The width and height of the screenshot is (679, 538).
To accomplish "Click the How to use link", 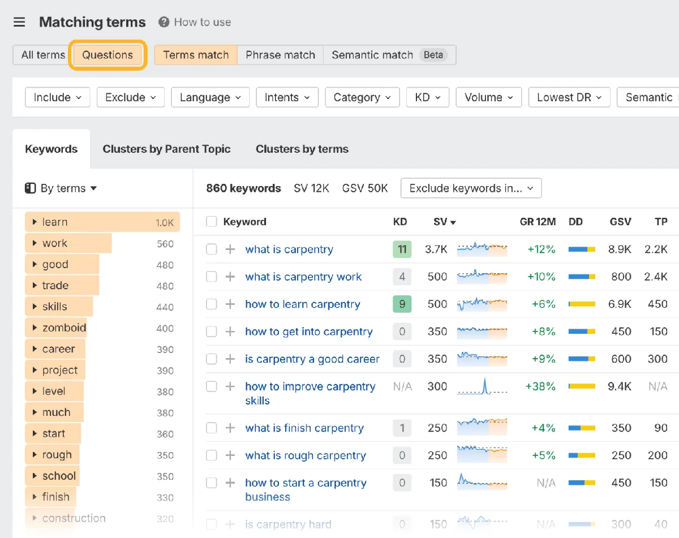I will point(203,22).
